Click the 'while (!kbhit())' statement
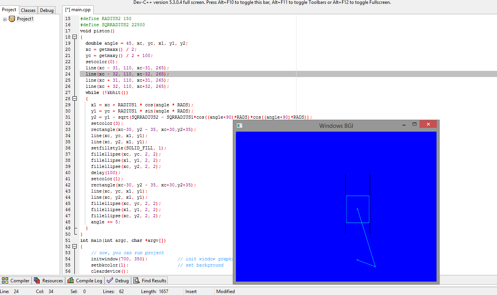This screenshot has height=295, width=497. tap(107, 92)
